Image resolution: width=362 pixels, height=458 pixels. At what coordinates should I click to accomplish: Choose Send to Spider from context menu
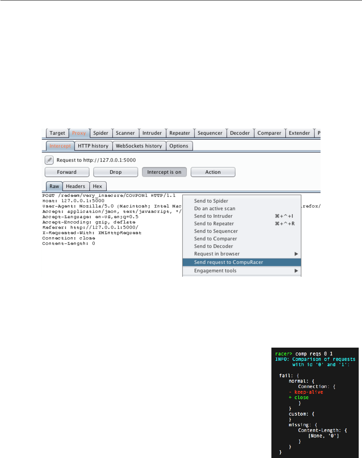(242, 201)
